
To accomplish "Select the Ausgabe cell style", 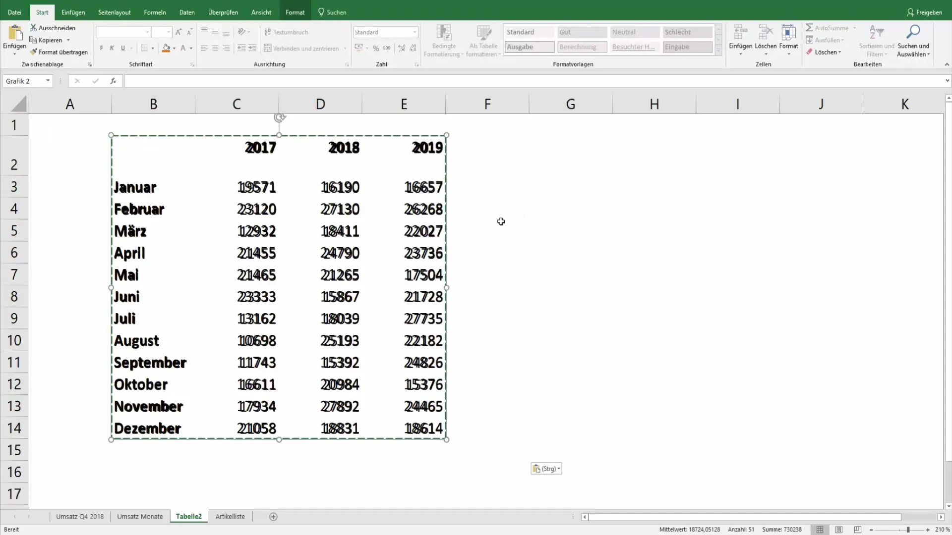I will (530, 47).
